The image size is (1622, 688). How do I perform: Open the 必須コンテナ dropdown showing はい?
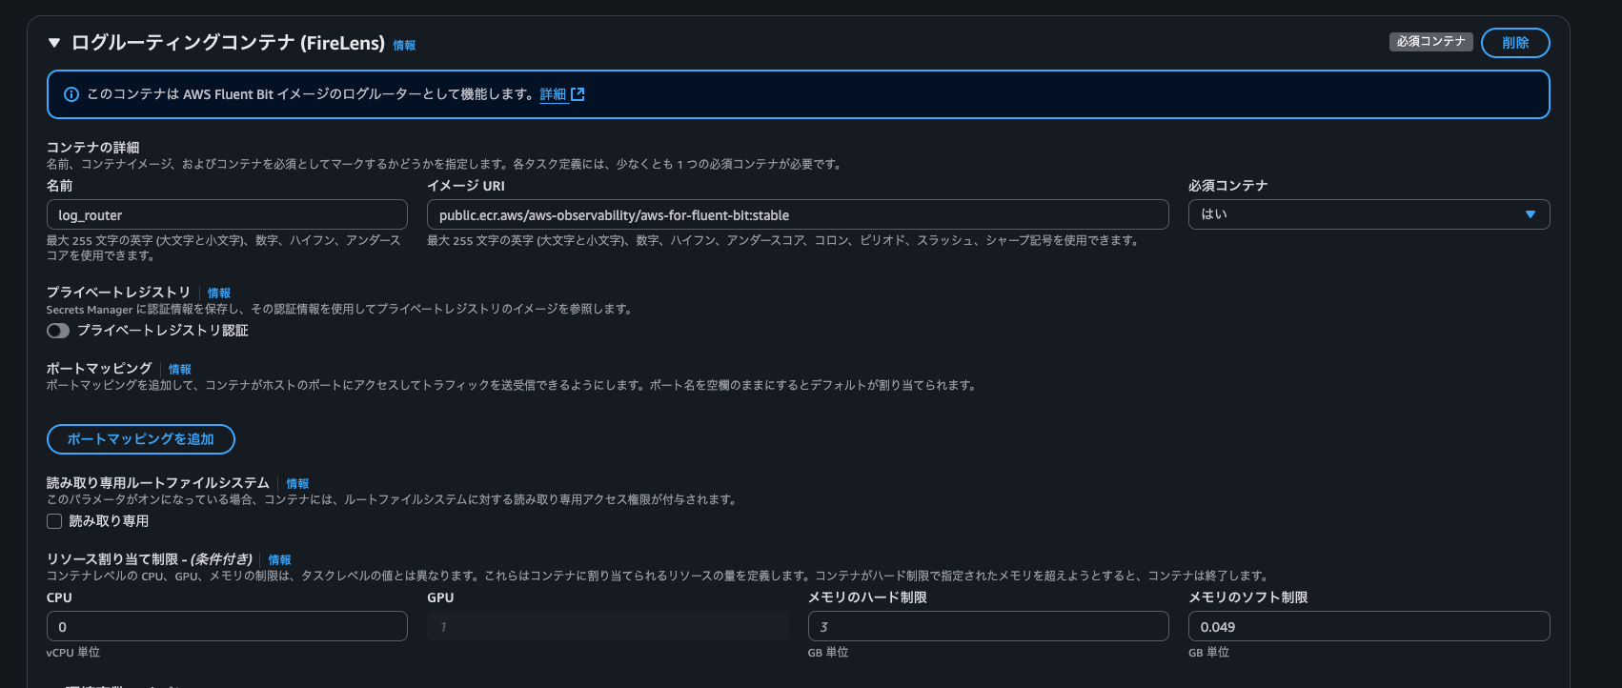pos(1369,214)
